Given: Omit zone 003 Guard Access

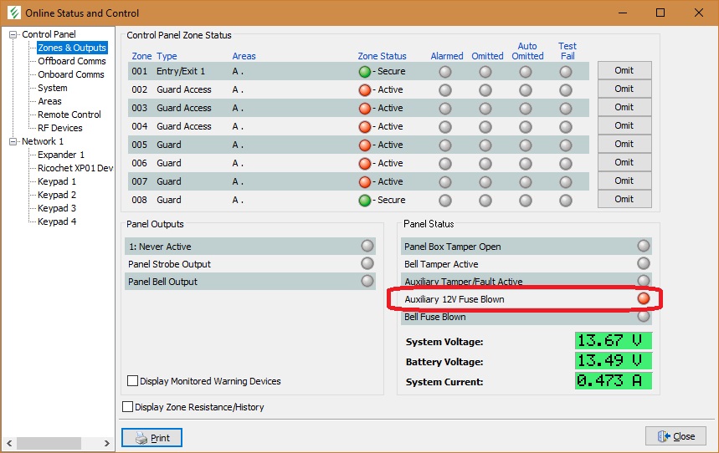Looking at the screenshot, I should pyautogui.click(x=624, y=107).
